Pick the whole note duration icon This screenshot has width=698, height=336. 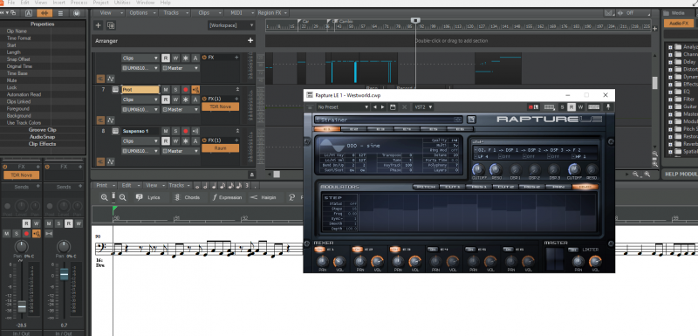(198, 186)
